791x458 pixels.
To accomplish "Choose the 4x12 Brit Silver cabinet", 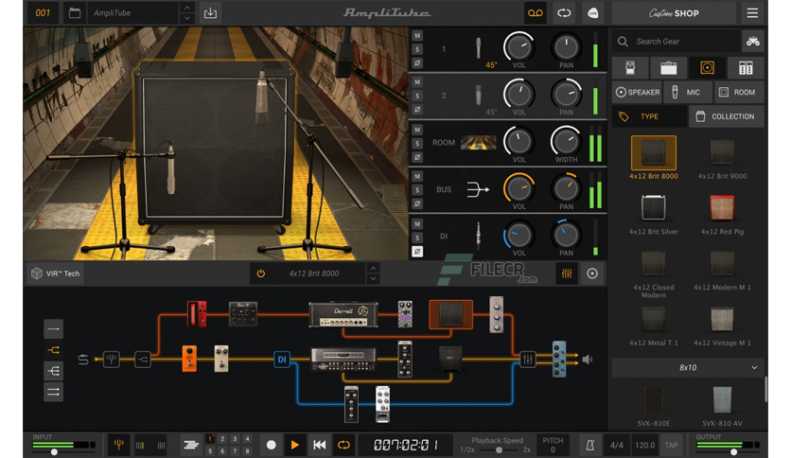I will (x=653, y=215).
